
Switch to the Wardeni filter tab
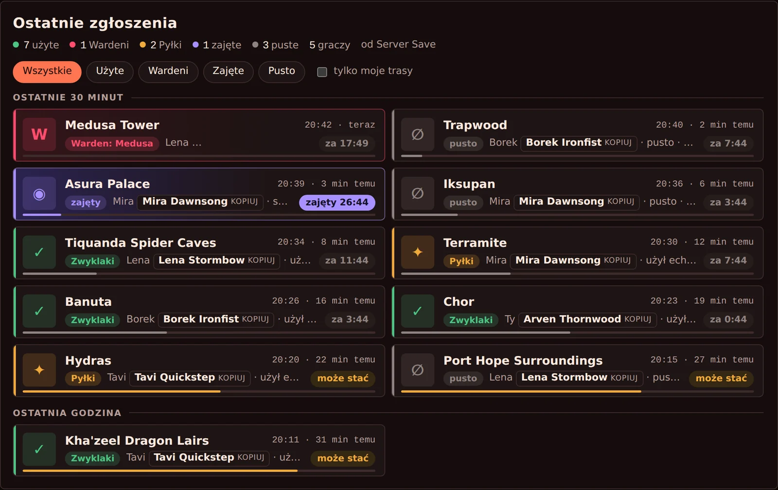pyautogui.click(x=168, y=71)
